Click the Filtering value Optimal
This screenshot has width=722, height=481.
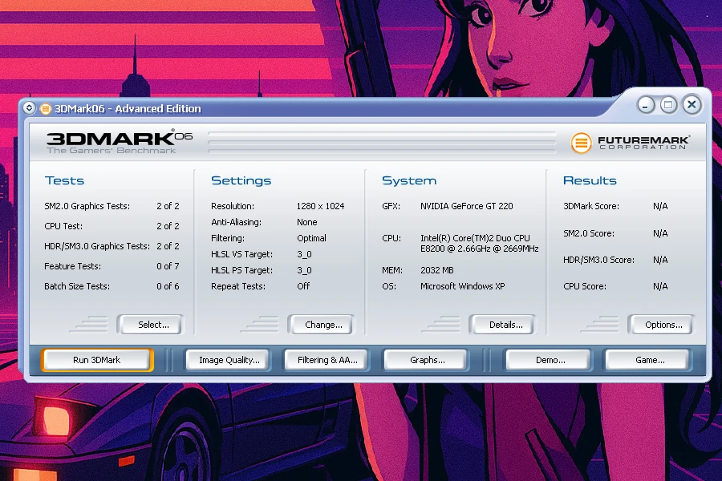point(312,238)
